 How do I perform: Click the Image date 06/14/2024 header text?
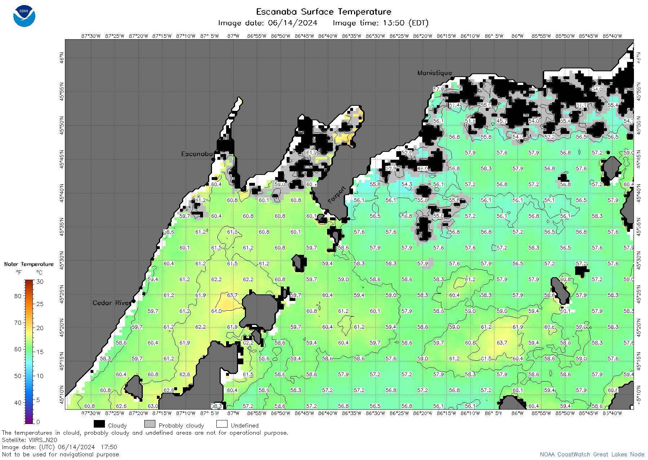(x=268, y=23)
